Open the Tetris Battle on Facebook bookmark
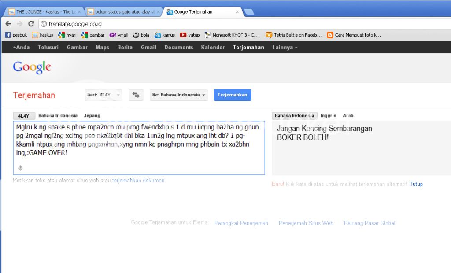This screenshot has width=451, height=273. (294, 35)
